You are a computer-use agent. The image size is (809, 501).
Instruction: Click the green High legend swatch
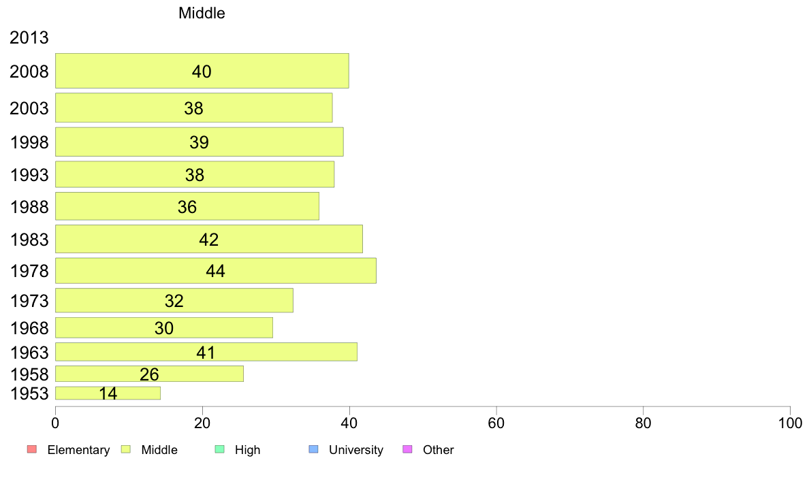pos(219,449)
